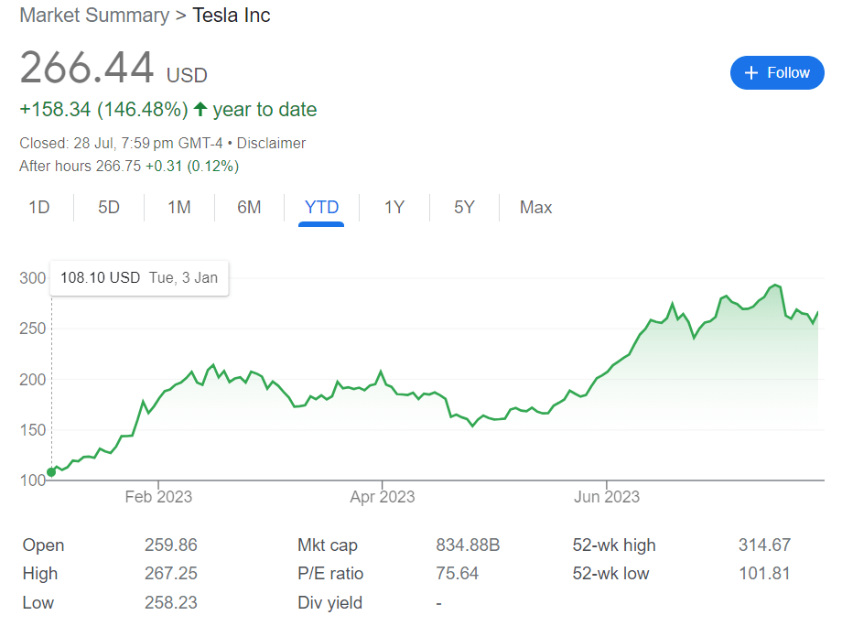Open the Market Summary breadcrumb link

[x=94, y=16]
